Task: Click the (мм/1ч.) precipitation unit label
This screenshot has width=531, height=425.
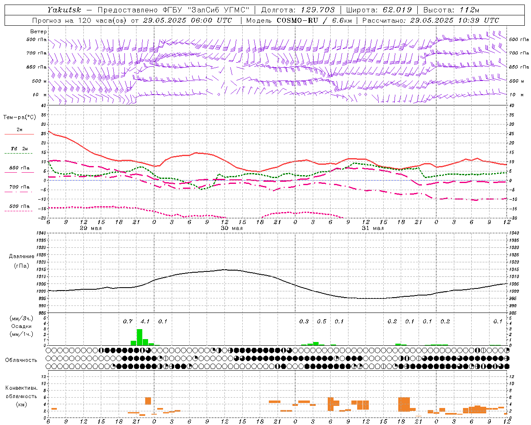Action: coord(22,334)
